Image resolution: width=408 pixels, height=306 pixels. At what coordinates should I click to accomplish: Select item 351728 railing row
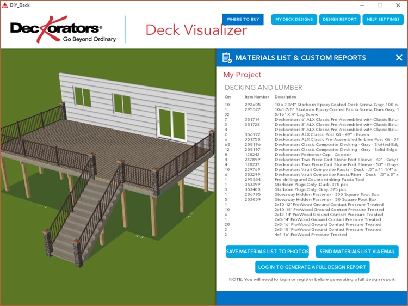pyautogui.click(x=312, y=125)
